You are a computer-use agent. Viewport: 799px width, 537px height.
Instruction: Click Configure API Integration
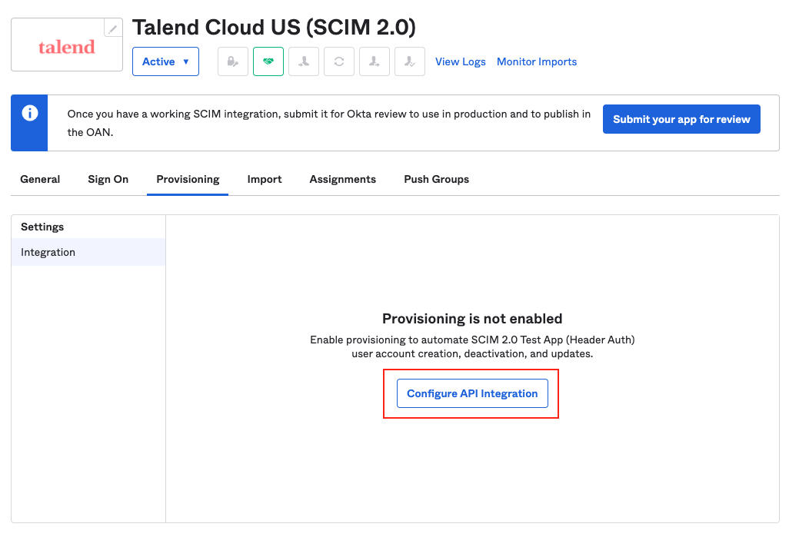[471, 393]
